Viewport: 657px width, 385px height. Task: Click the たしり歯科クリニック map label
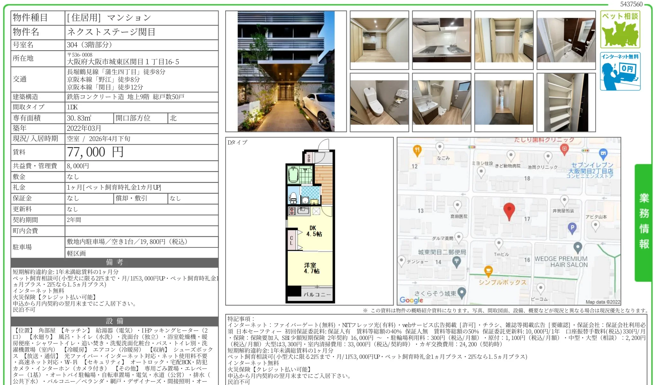coord(544,140)
